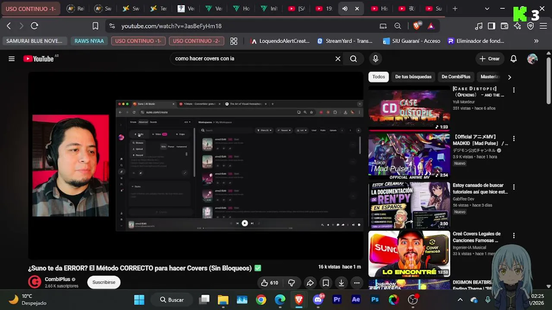Open the 'Estoy cansado de buscar tutoriales' video title
The image size is (552, 310).
pyautogui.click(x=480, y=189)
